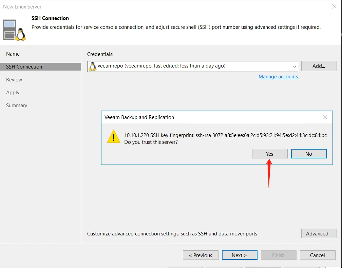Image resolution: width=342 pixels, height=268 pixels.
Task: Jump to the Summary step
Action: [x=17, y=106]
